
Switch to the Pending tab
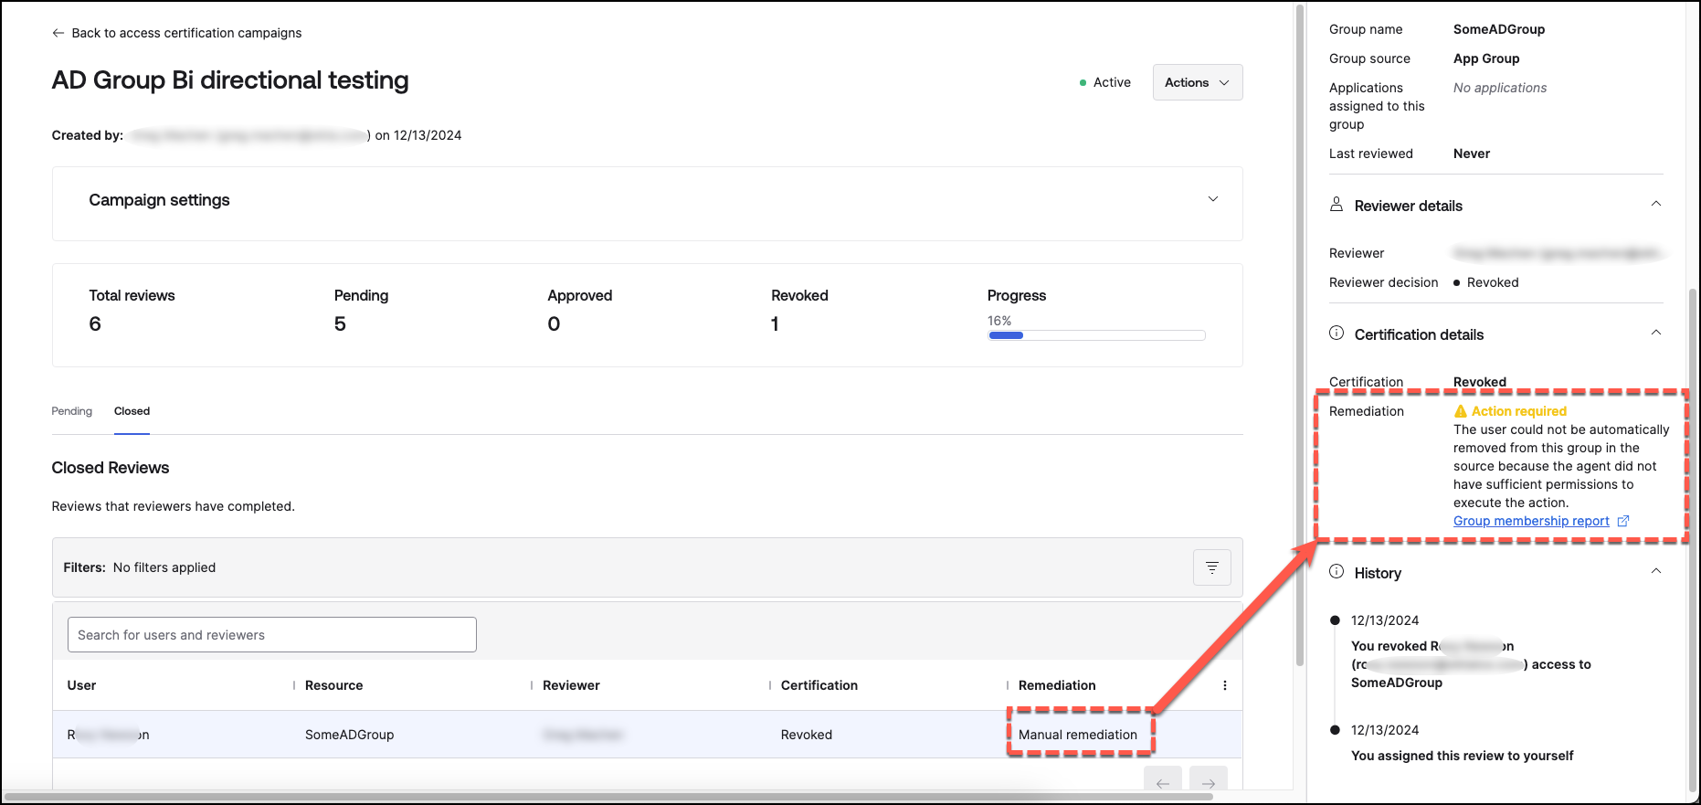click(x=71, y=411)
